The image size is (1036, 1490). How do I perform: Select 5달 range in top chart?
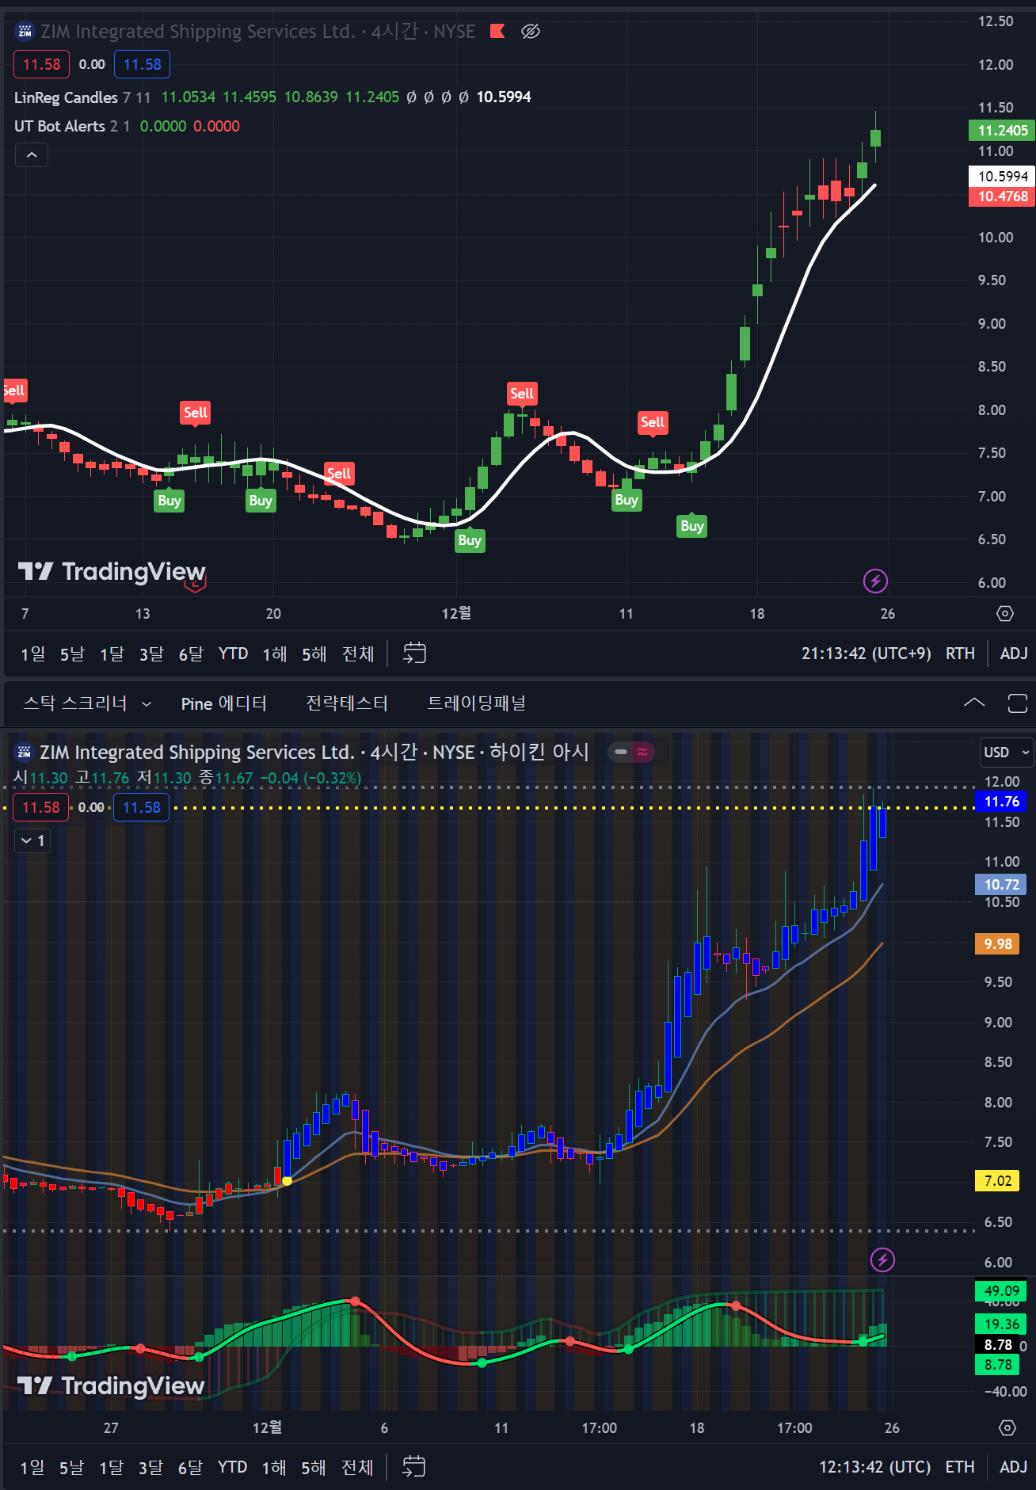[73, 654]
